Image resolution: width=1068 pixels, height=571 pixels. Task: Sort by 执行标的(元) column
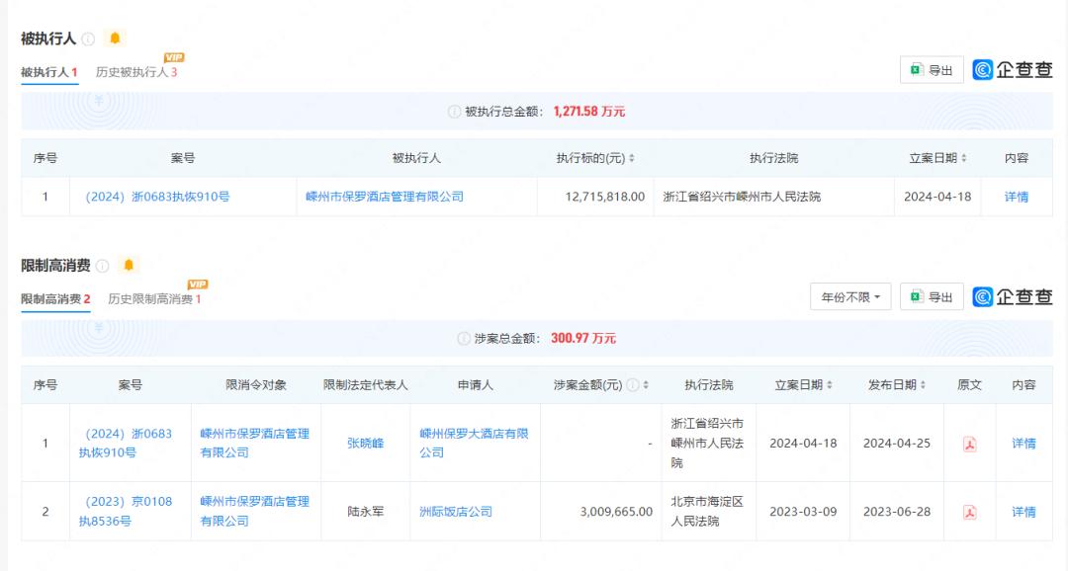pos(631,158)
